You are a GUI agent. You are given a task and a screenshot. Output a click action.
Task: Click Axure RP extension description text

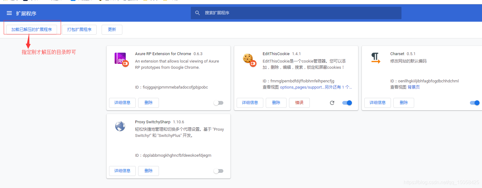click(177, 64)
